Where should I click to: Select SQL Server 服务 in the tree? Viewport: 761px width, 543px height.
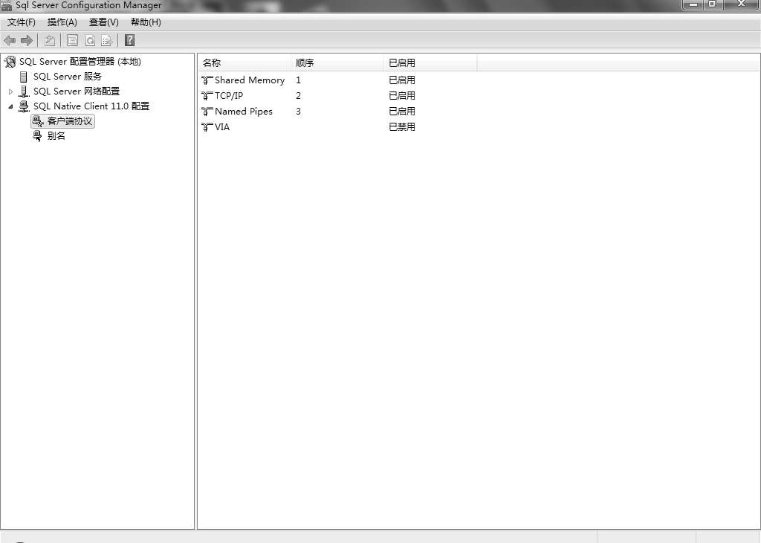pos(67,77)
